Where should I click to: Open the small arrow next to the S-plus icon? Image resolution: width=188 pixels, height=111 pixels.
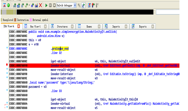pyautogui.click(x=29, y=5)
